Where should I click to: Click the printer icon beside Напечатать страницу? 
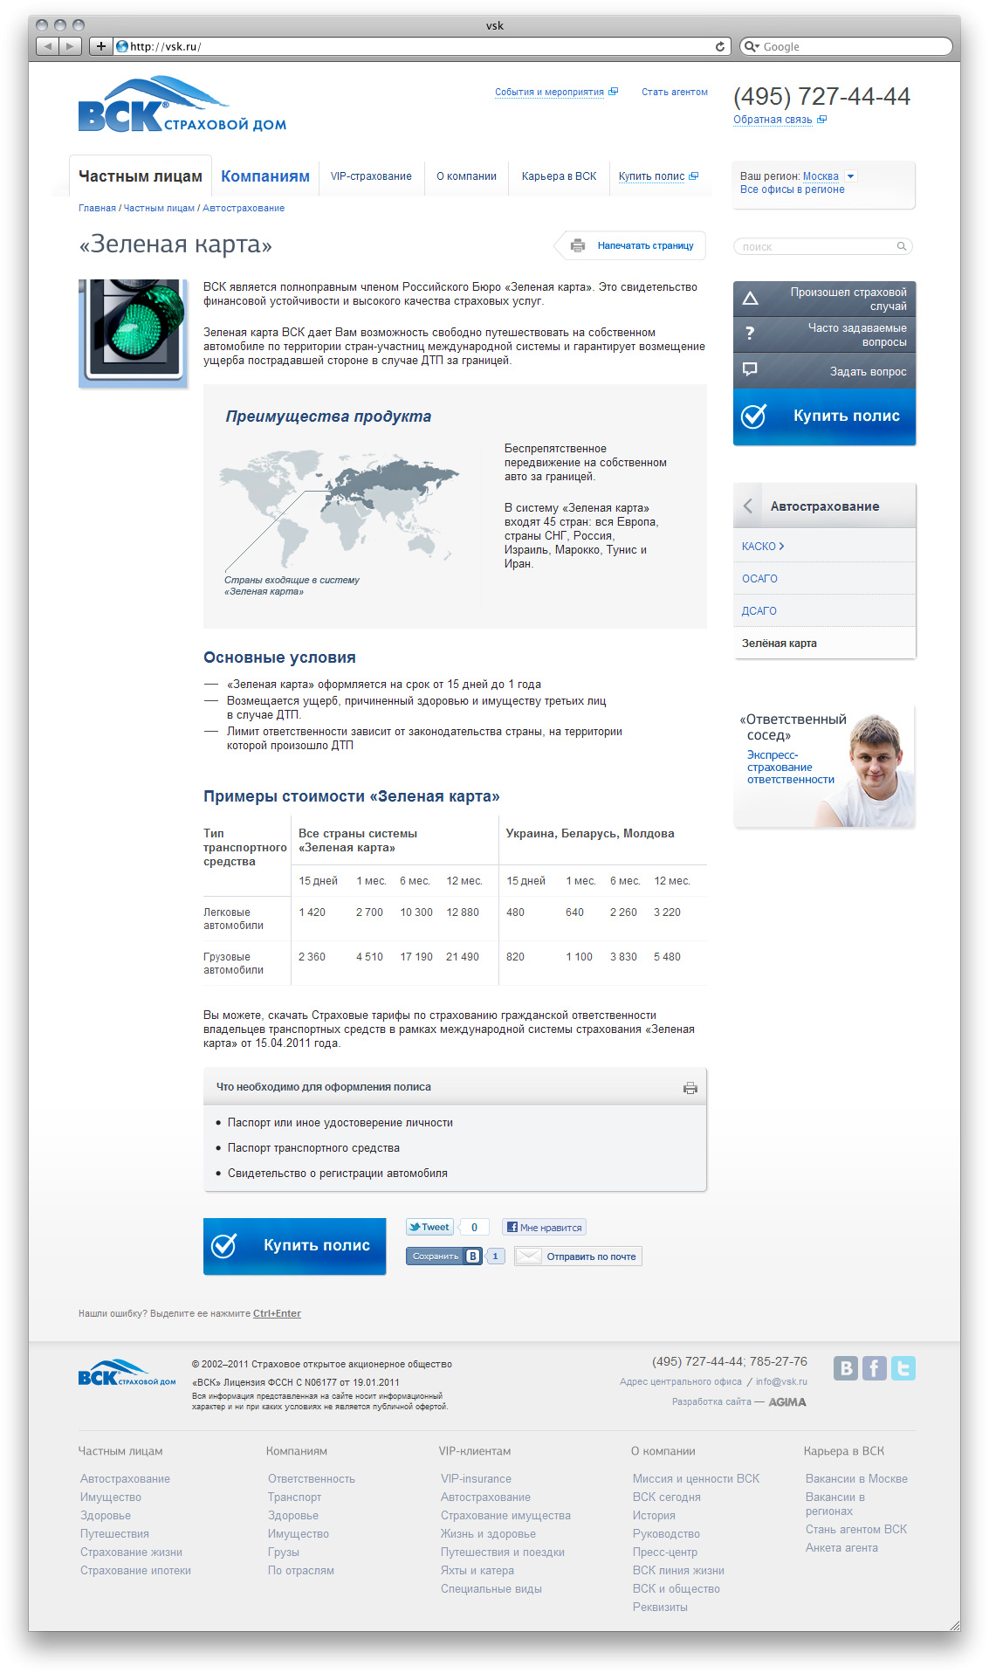click(x=578, y=246)
